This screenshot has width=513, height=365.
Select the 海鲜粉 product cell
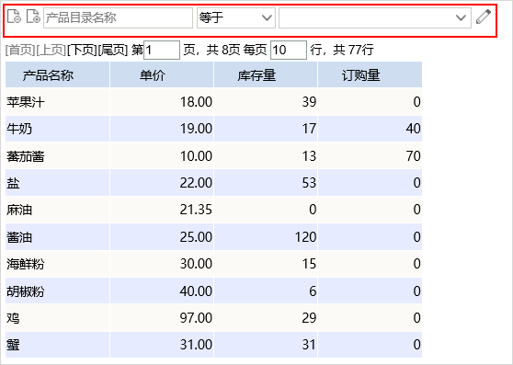[x=57, y=264]
